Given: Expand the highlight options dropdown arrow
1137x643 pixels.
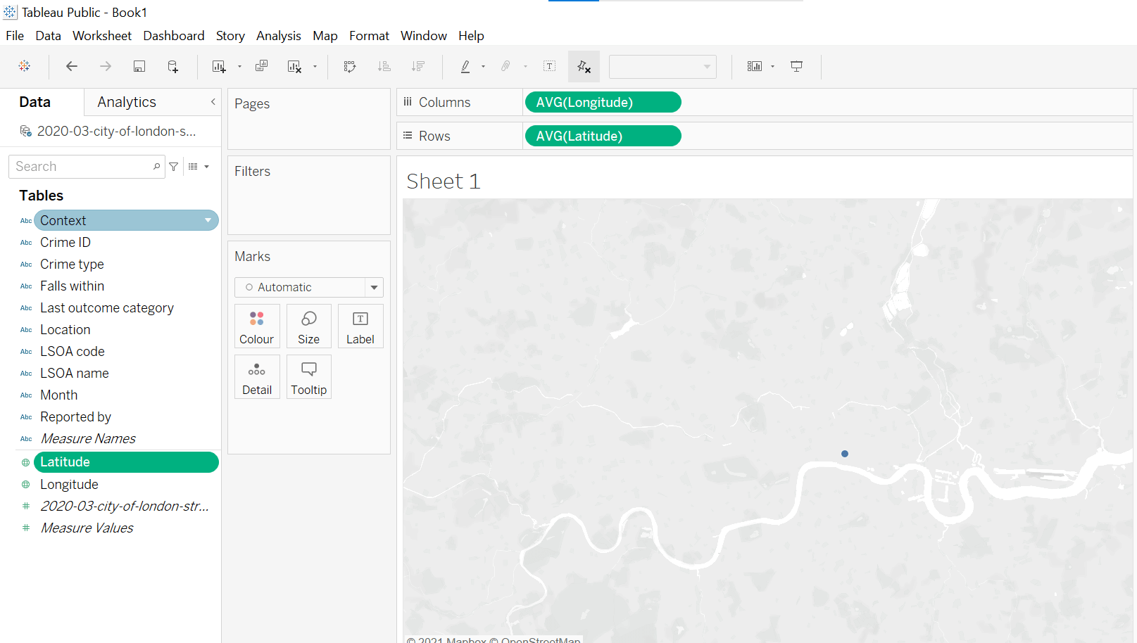Looking at the screenshot, I should [483, 67].
